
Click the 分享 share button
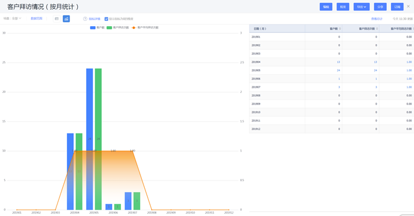380,7
